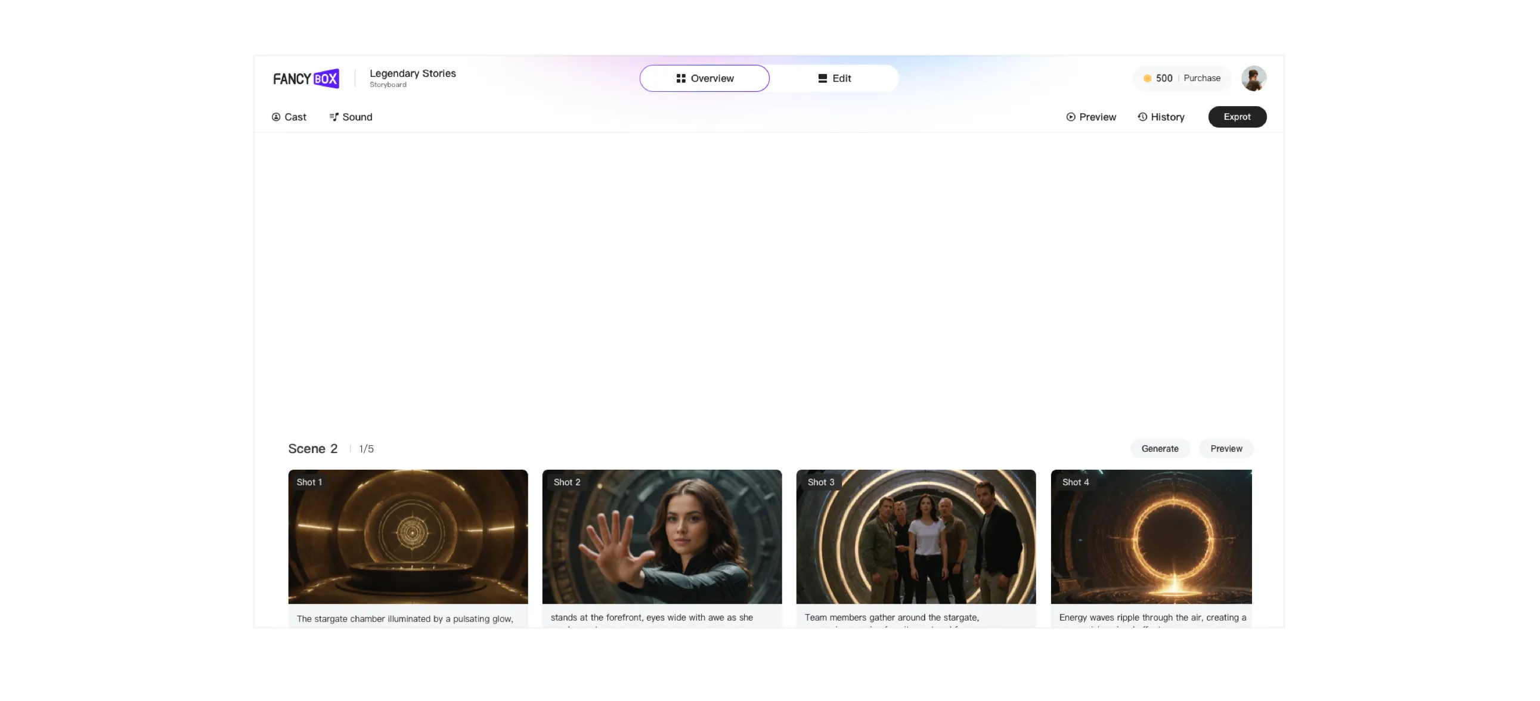Open version History
The height and width of the screenshot is (701, 1540).
coord(1161,117)
